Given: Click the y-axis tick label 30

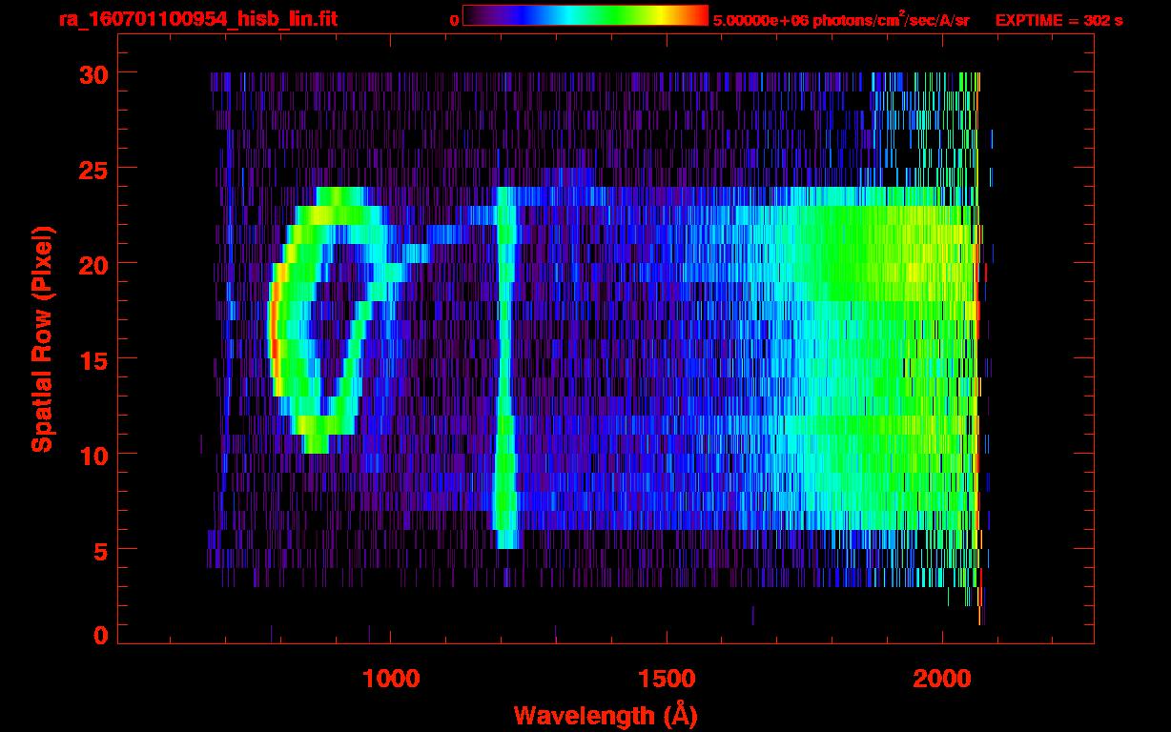Looking at the screenshot, I should pos(94,73).
